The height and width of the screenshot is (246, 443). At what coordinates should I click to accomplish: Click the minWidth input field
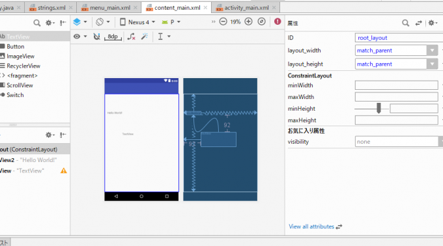396,85
